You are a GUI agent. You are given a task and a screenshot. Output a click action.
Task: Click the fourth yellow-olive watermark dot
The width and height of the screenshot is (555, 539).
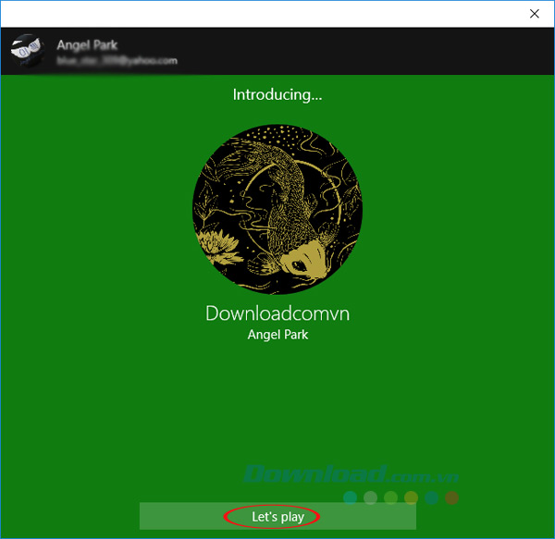pos(411,497)
